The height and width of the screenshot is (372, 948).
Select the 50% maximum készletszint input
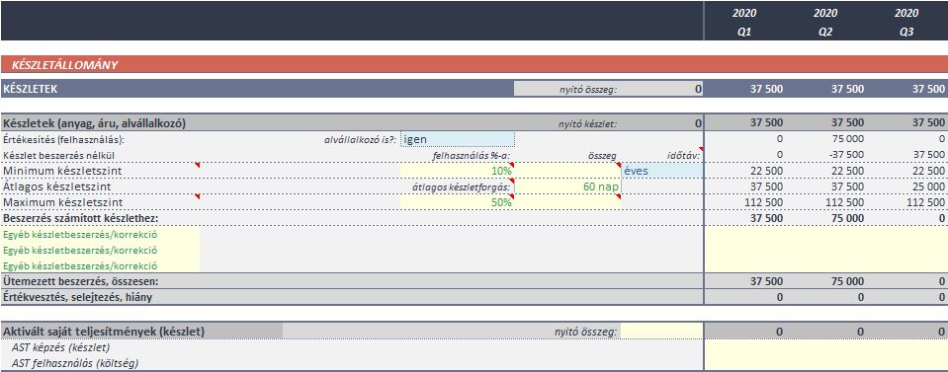coord(457,202)
